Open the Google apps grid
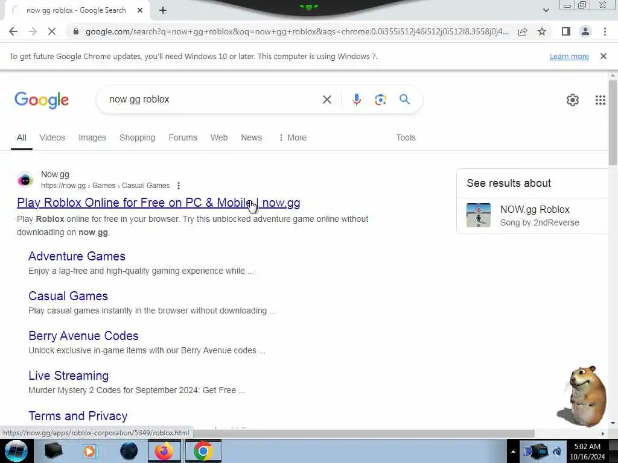The width and height of the screenshot is (618, 463). click(x=600, y=100)
